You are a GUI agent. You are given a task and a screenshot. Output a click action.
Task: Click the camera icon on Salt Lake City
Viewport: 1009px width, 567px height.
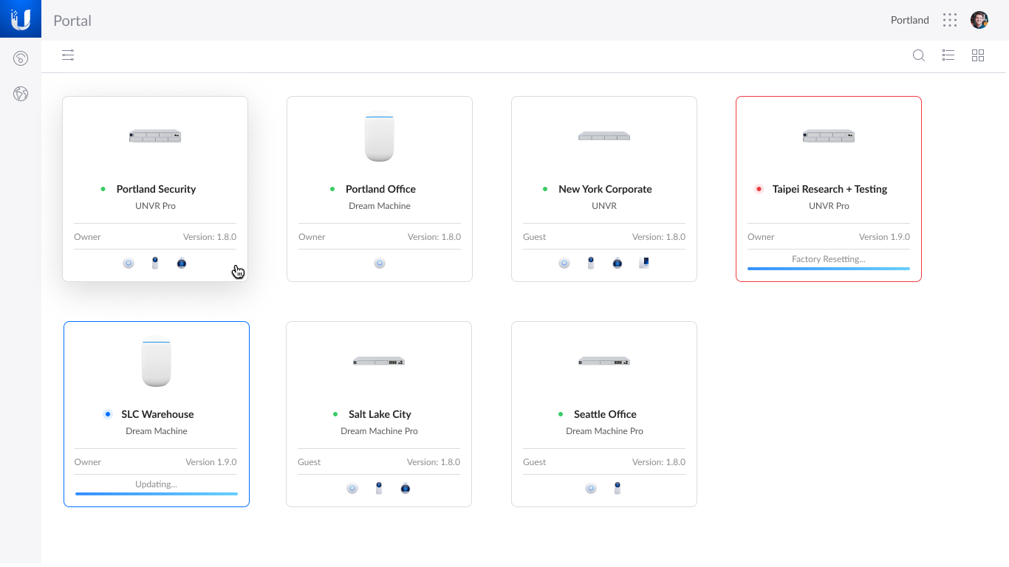tap(379, 488)
